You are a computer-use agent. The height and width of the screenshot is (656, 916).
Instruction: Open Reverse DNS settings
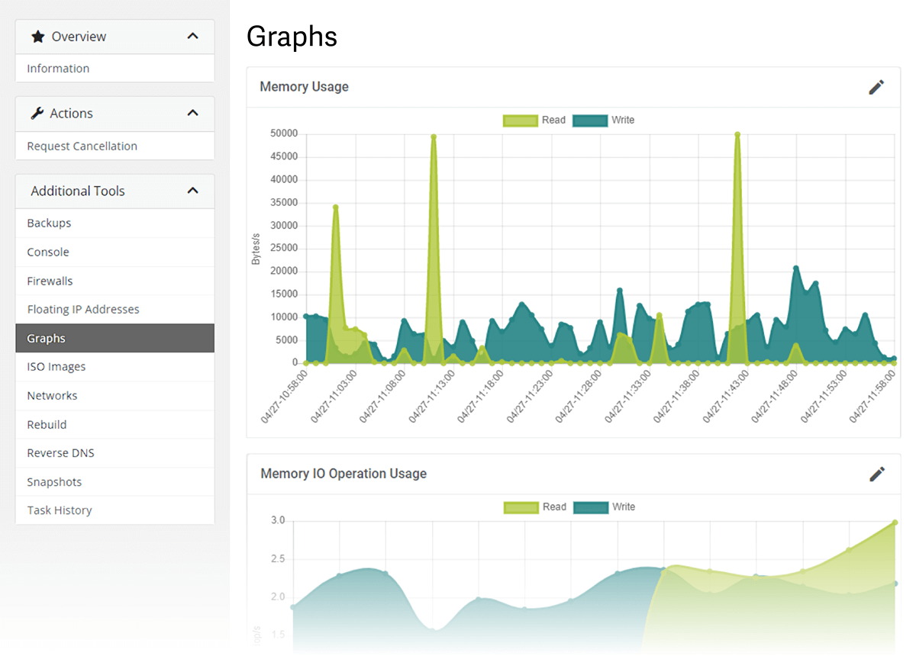[x=114, y=453]
